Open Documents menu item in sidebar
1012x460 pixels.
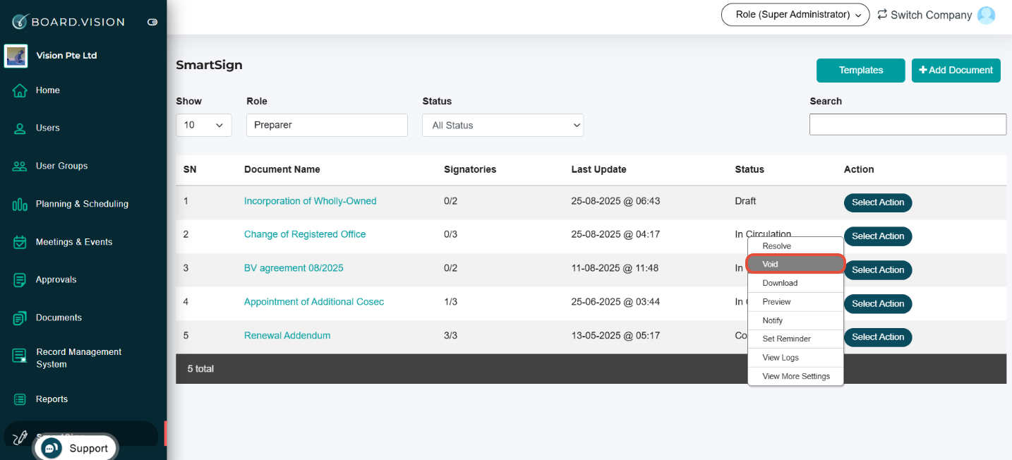59,318
